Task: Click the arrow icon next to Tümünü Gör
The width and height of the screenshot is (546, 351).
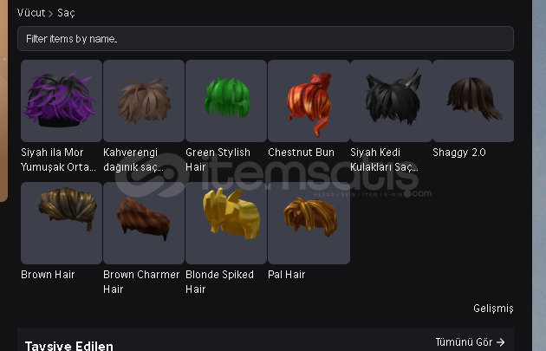Action: click(500, 342)
